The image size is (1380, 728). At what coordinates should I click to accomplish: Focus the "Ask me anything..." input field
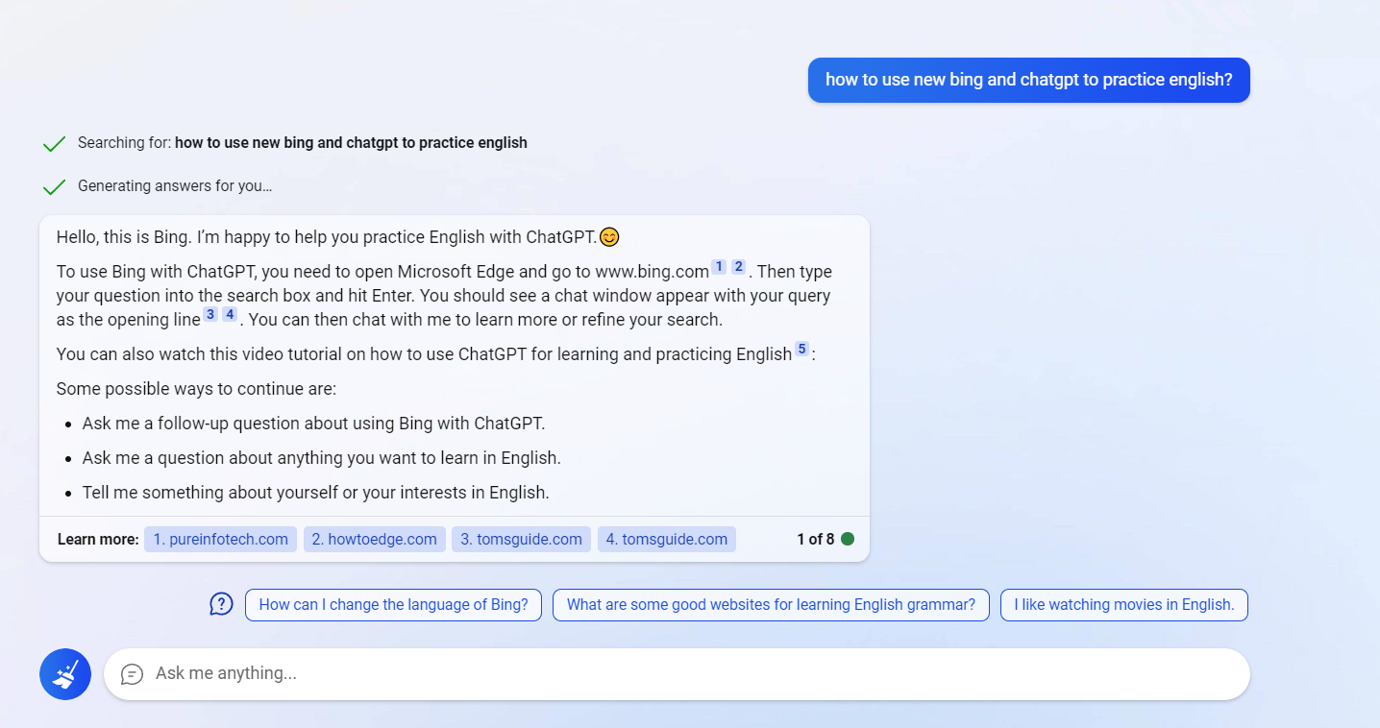click(x=677, y=674)
